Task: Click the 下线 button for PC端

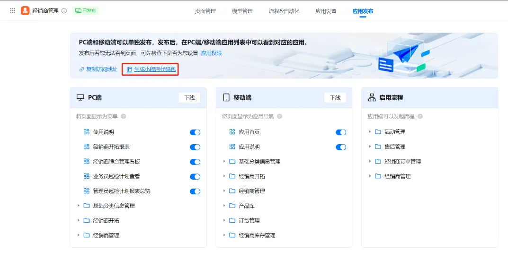Action: pos(189,97)
